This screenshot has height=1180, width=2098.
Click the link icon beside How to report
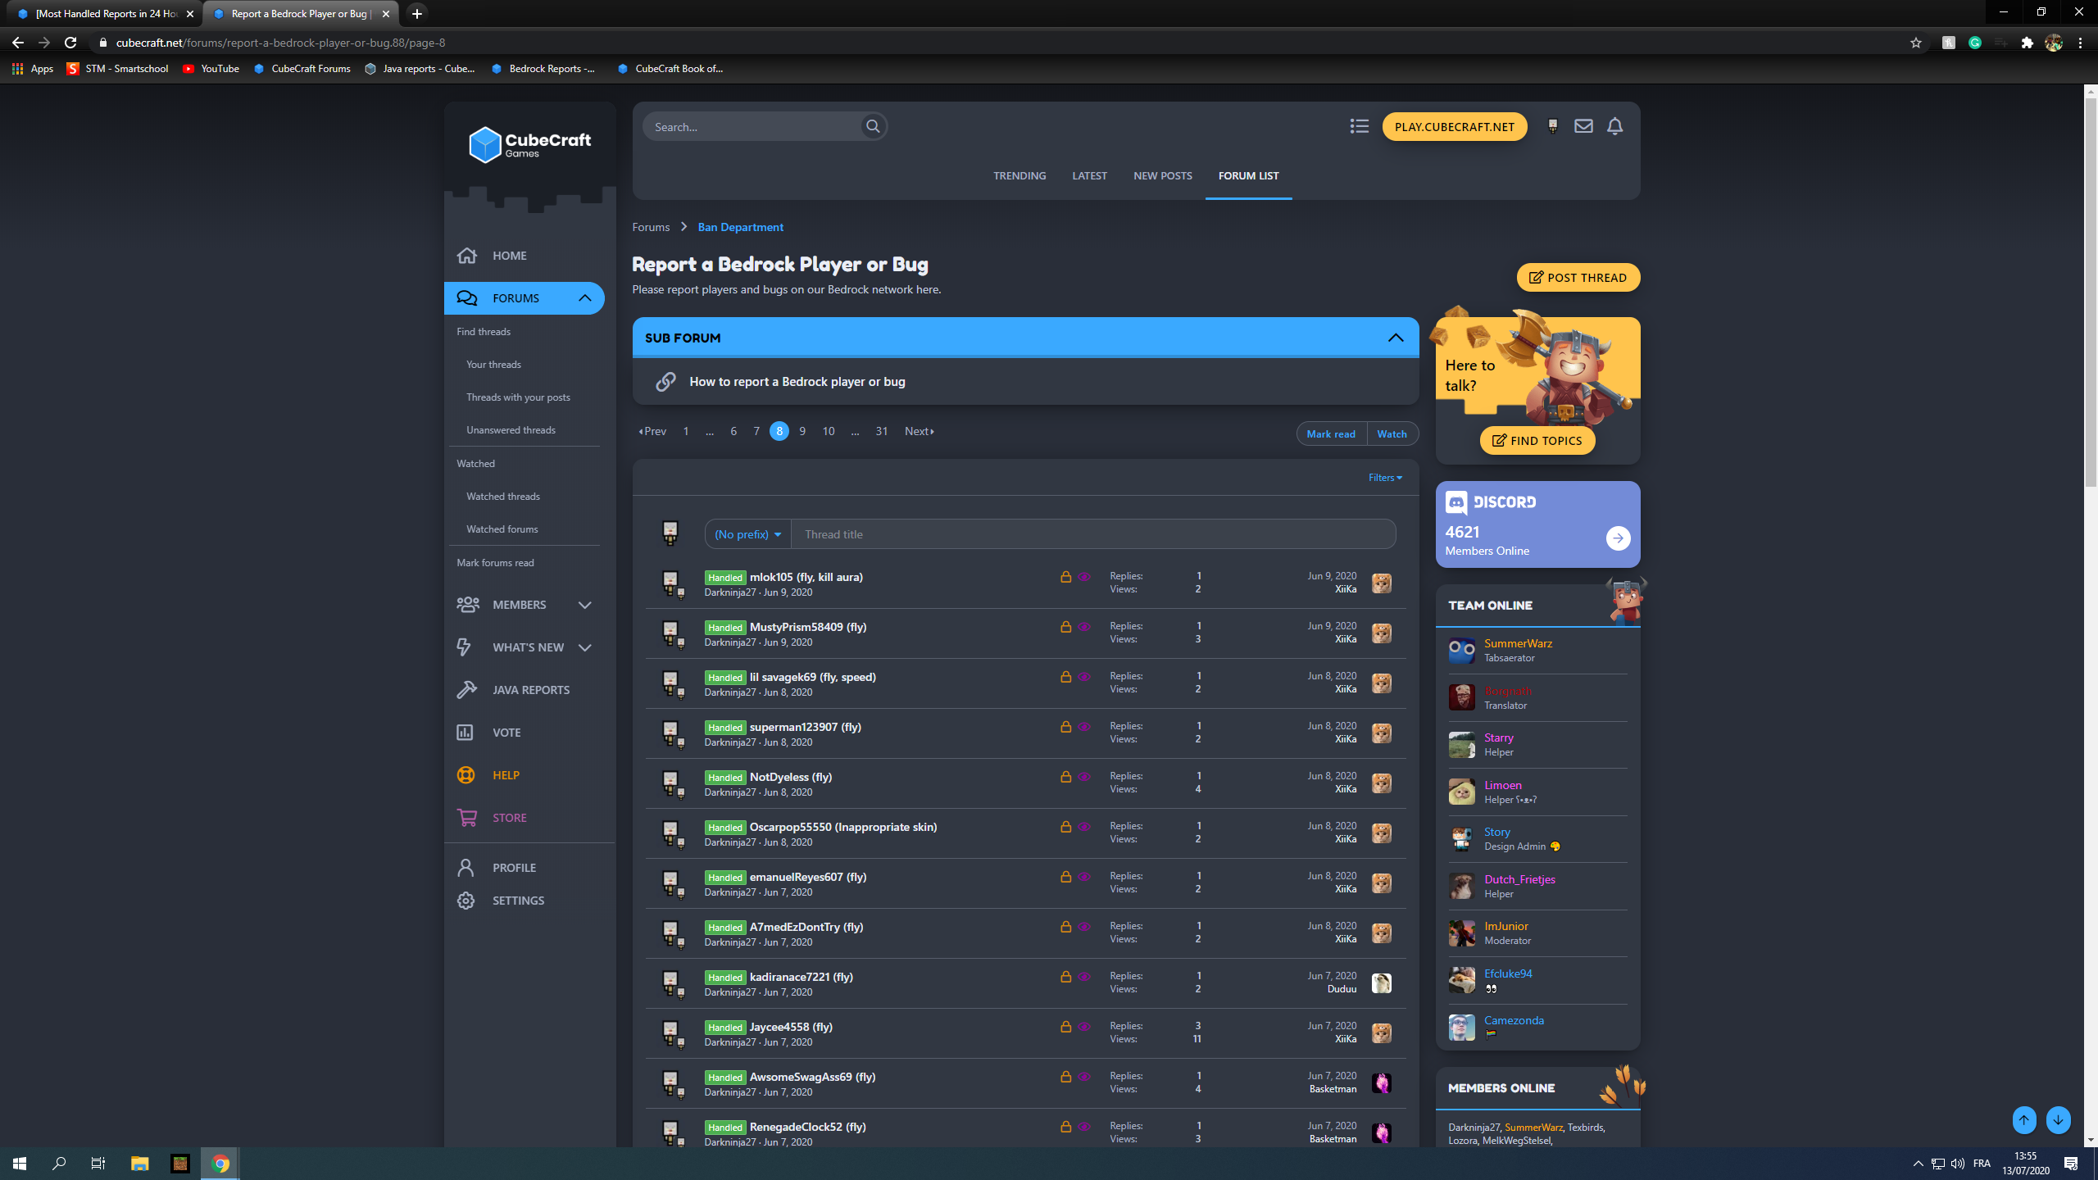click(665, 382)
